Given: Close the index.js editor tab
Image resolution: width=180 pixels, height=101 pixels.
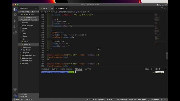Looking at the screenshot, I should pos(67,8).
